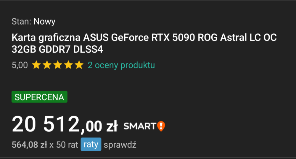Select the fifth rating star
This screenshot has height=159, width=296.
pos(79,65)
